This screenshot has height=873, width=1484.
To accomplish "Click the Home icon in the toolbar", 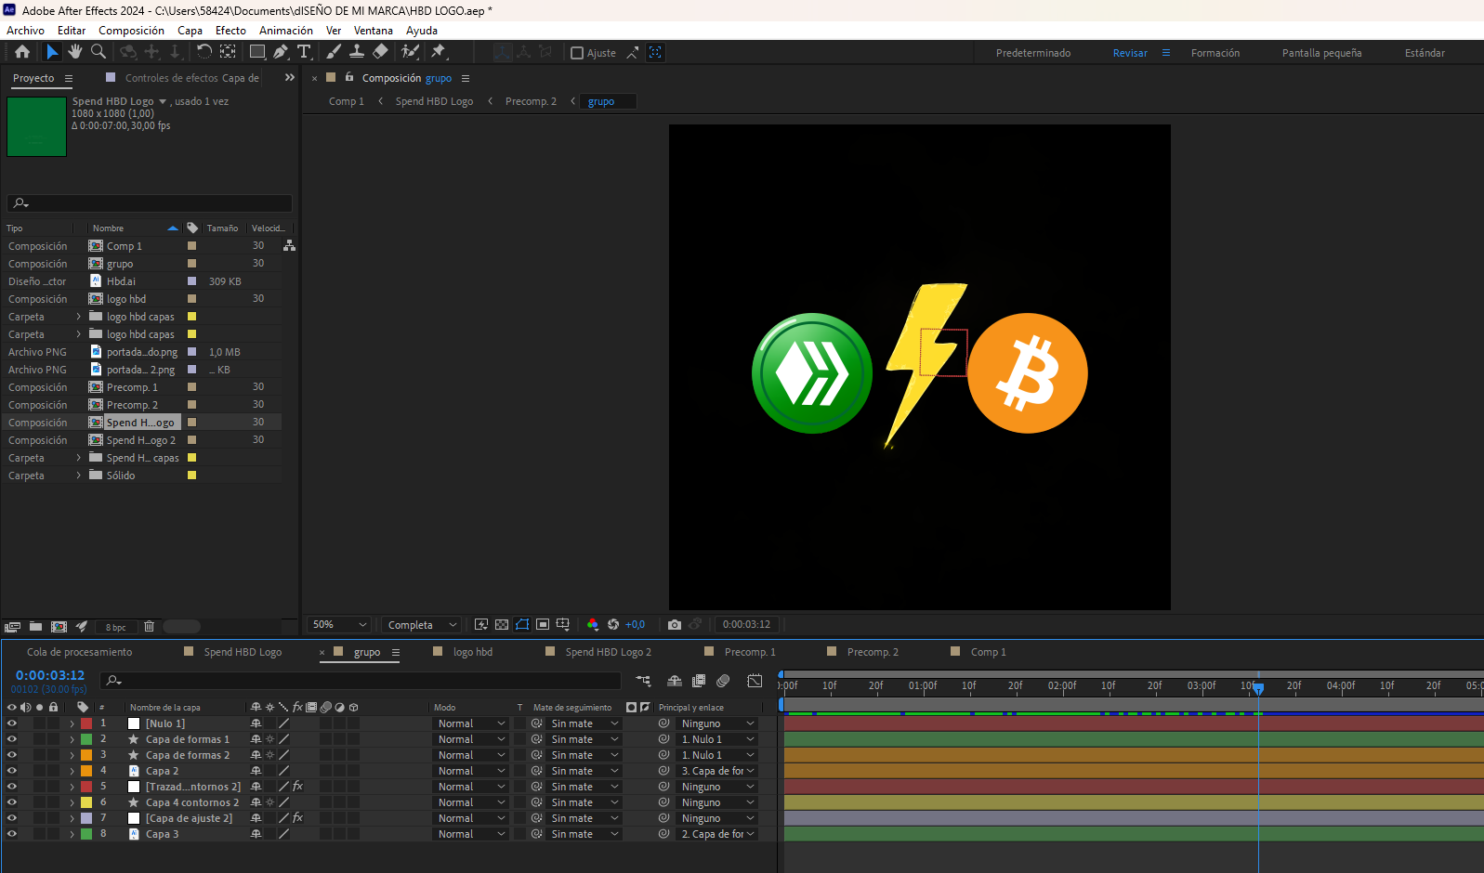I will [x=22, y=52].
